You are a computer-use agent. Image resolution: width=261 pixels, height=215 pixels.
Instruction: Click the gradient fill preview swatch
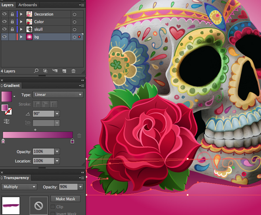(x=7, y=96)
